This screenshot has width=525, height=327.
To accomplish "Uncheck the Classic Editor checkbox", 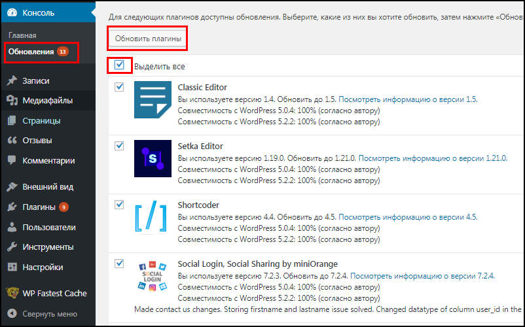I will 119,87.
